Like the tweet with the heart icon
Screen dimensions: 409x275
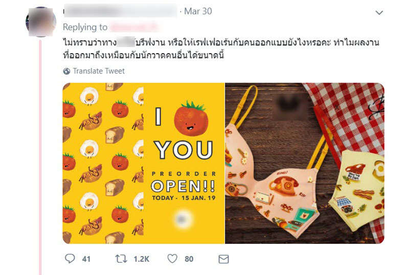[172, 259]
